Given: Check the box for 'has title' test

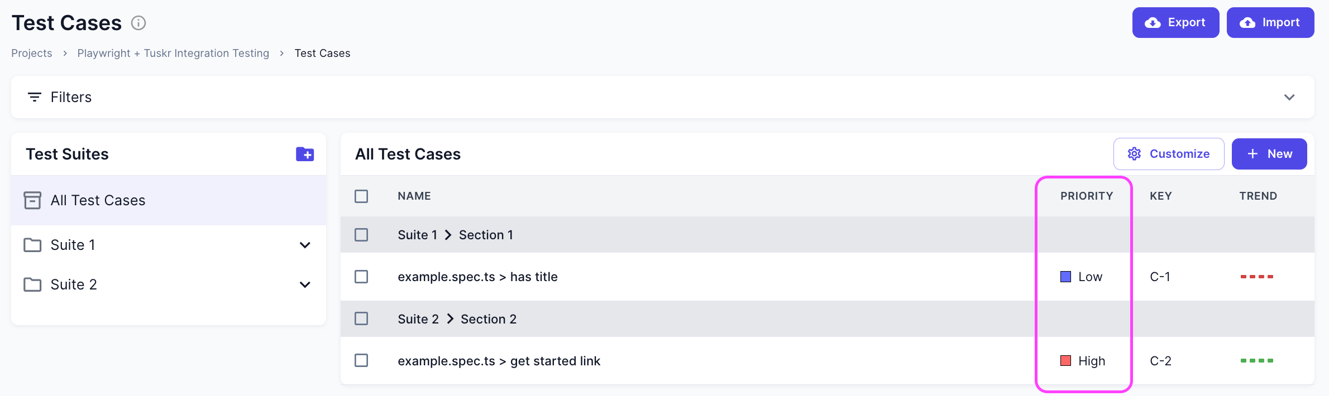Looking at the screenshot, I should tap(361, 277).
